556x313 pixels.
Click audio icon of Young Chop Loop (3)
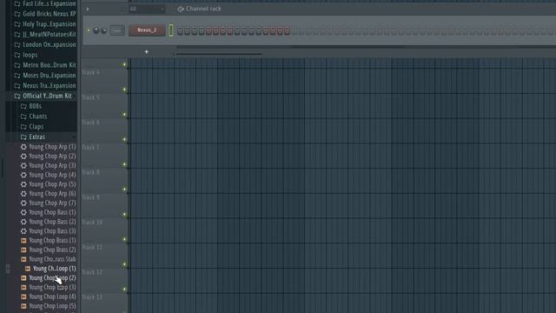(x=23, y=288)
